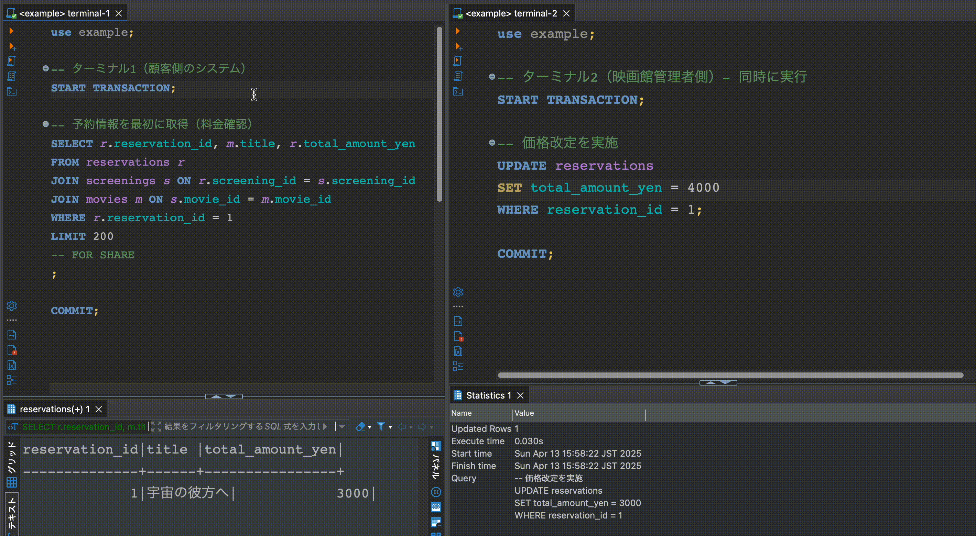Select the reservations(+) 1 result tab

(55, 409)
